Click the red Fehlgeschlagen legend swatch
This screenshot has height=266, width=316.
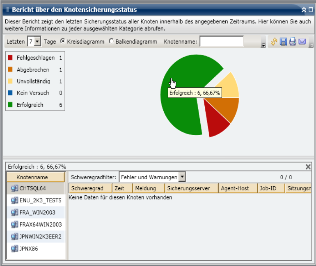click(x=10, y=58)
